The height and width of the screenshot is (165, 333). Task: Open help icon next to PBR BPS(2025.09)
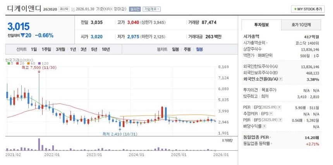point(280,120)
